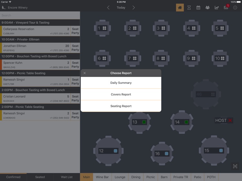Open the calendar icon in toolbar
Screen dimensions: 242x181
pos(198,7)
